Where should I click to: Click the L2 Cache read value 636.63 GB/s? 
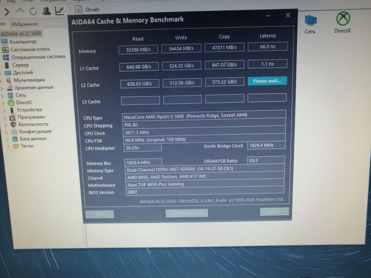point(140,84)
